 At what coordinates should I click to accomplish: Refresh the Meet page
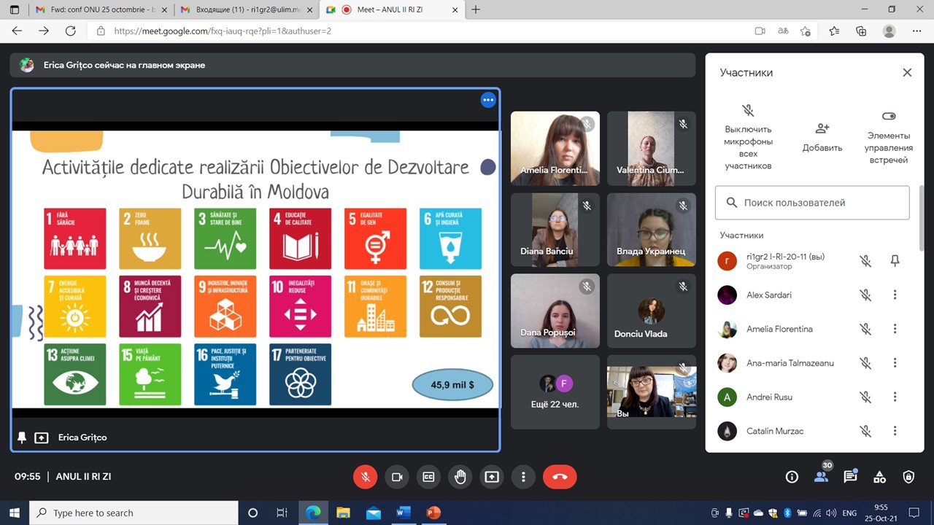point(70,31)
